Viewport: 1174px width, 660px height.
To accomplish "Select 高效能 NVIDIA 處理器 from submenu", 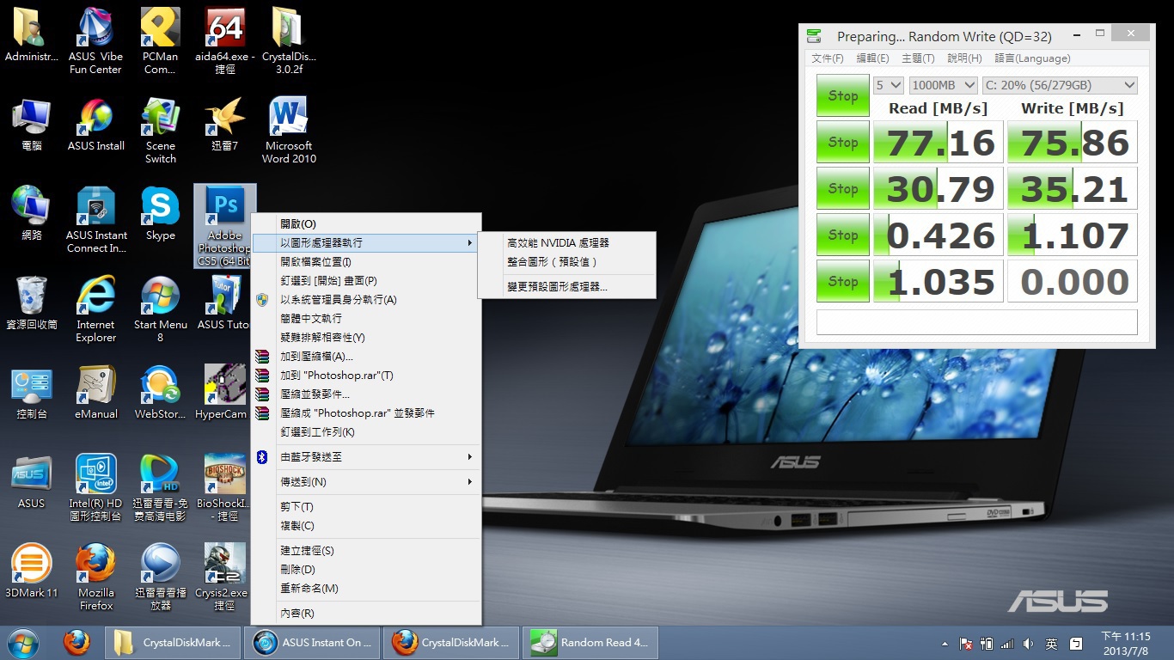I will coord(558,243).
